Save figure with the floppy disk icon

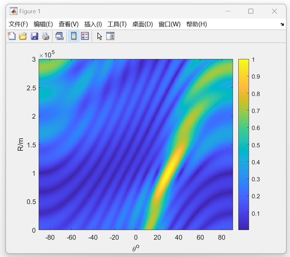point(34,36)
